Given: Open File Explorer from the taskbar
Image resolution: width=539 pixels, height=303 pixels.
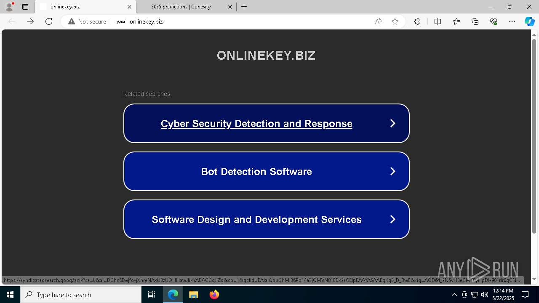Looking at the screenshot, I should pyautogui.click(x=193, y=295).
